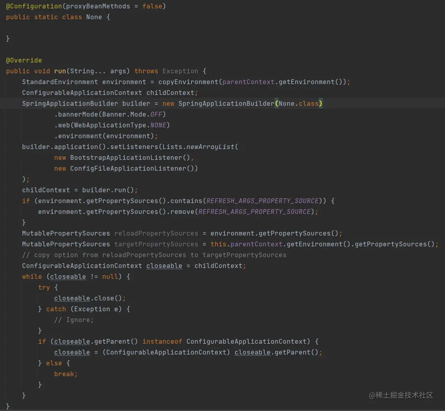445x411 pixels.
Task: Click '(ConfigurableApplicationContext)' cast expression
Action: click(166, 352)
